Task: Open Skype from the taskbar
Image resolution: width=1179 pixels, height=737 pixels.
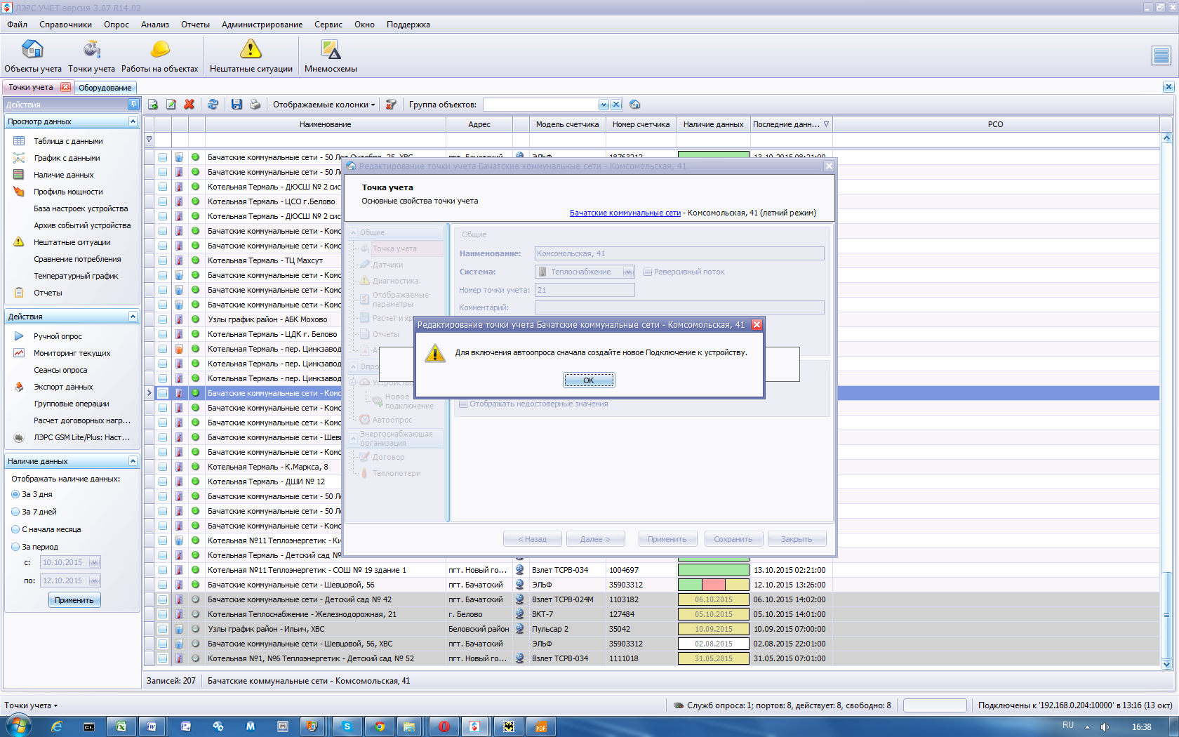Action: tap(347, 726)
